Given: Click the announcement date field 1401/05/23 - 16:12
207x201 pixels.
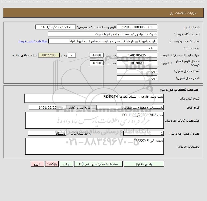Looking at the screenshot, I should pyautogui.click(x=56, y=27).
